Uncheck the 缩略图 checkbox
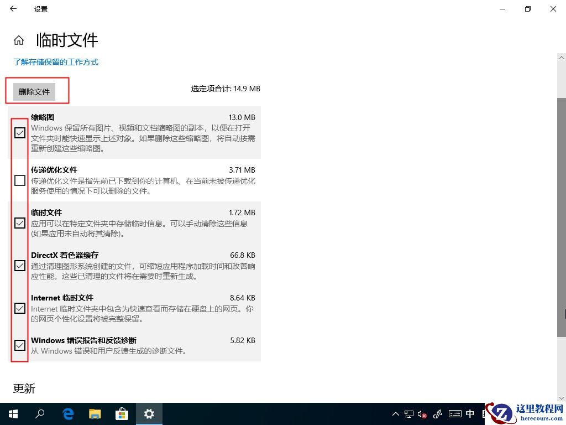The height and width of the screenshot is (425, 566). [20, 133]
